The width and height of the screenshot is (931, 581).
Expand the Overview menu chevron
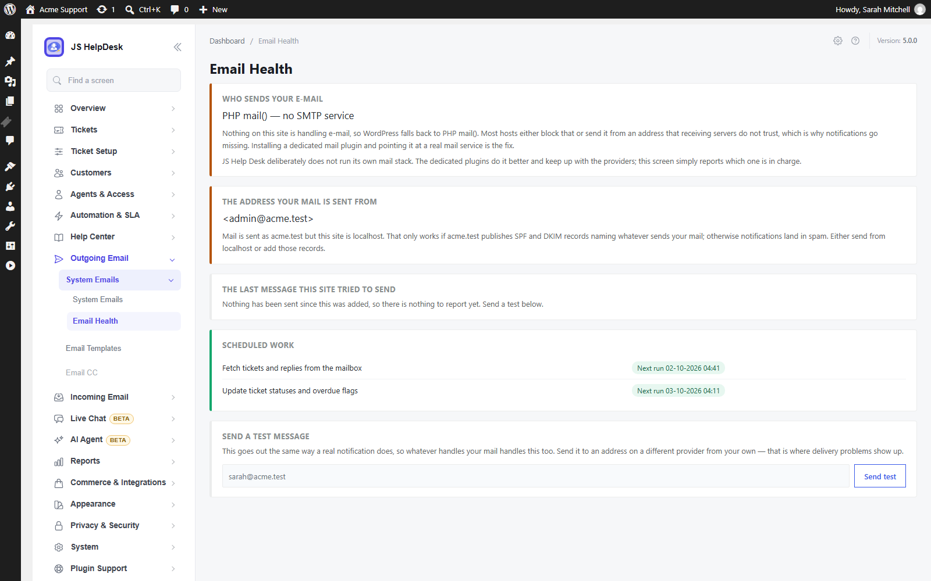pyautogui.click(x=173, y=109)
